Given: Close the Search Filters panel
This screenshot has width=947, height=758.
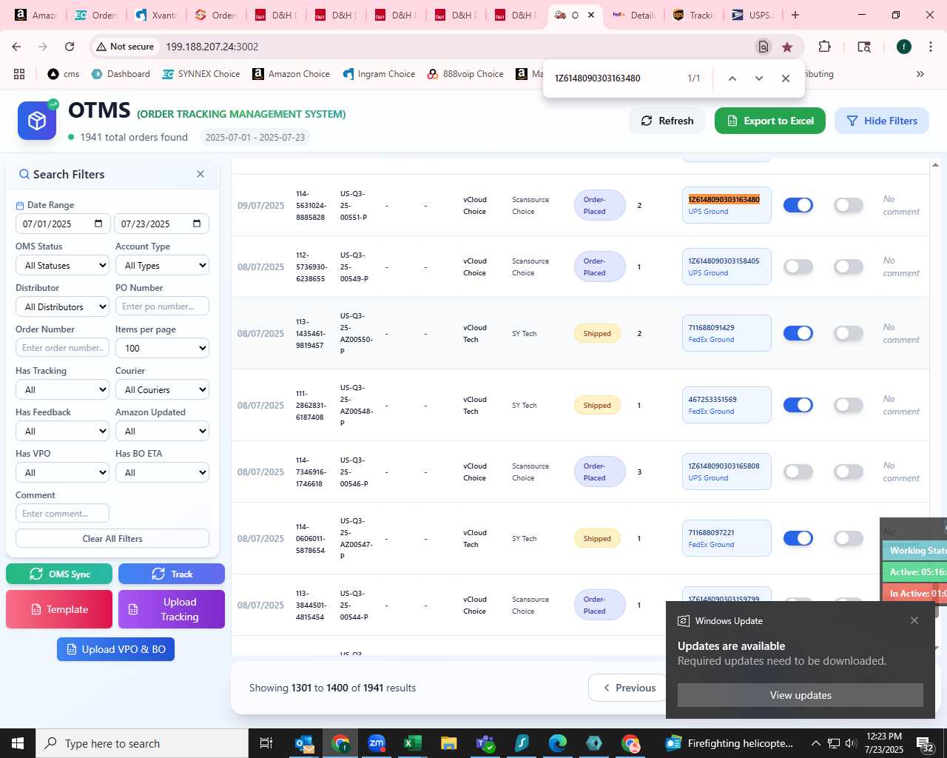Looking at the screenshot, I should (200, 174).
